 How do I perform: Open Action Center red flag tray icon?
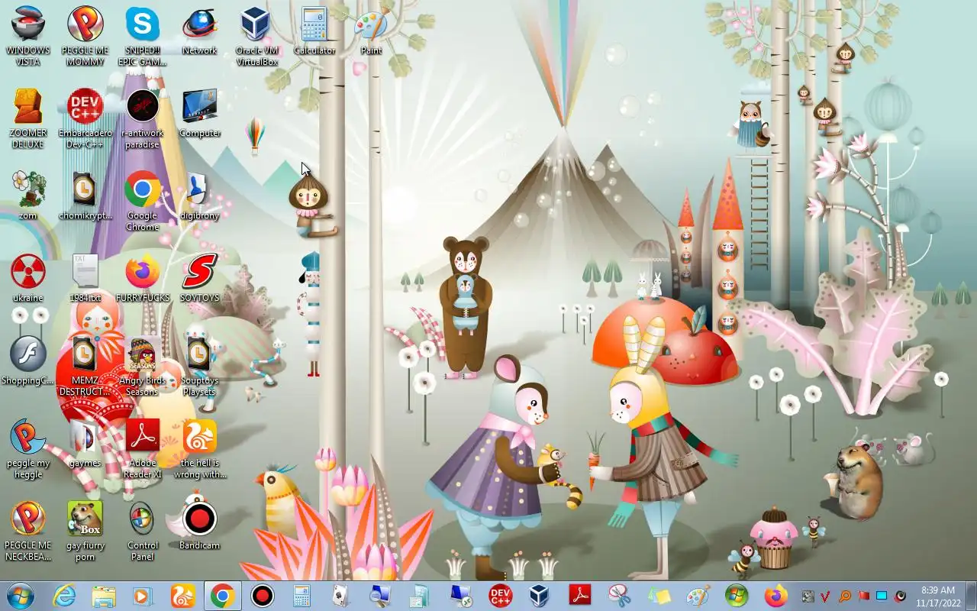[863, 596]
